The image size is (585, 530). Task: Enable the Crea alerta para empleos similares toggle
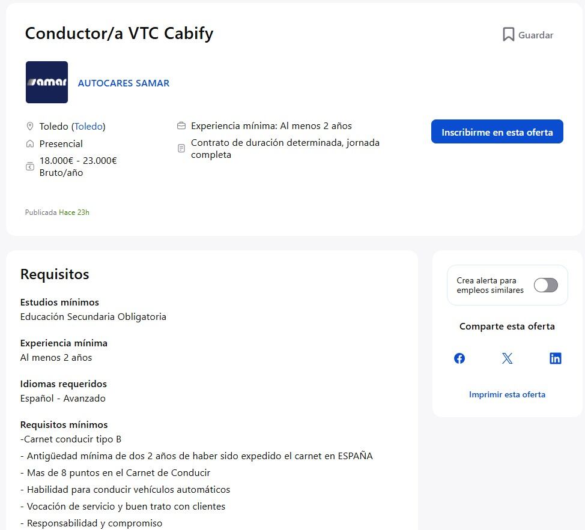pyautogui.click(x=545, y=285)
